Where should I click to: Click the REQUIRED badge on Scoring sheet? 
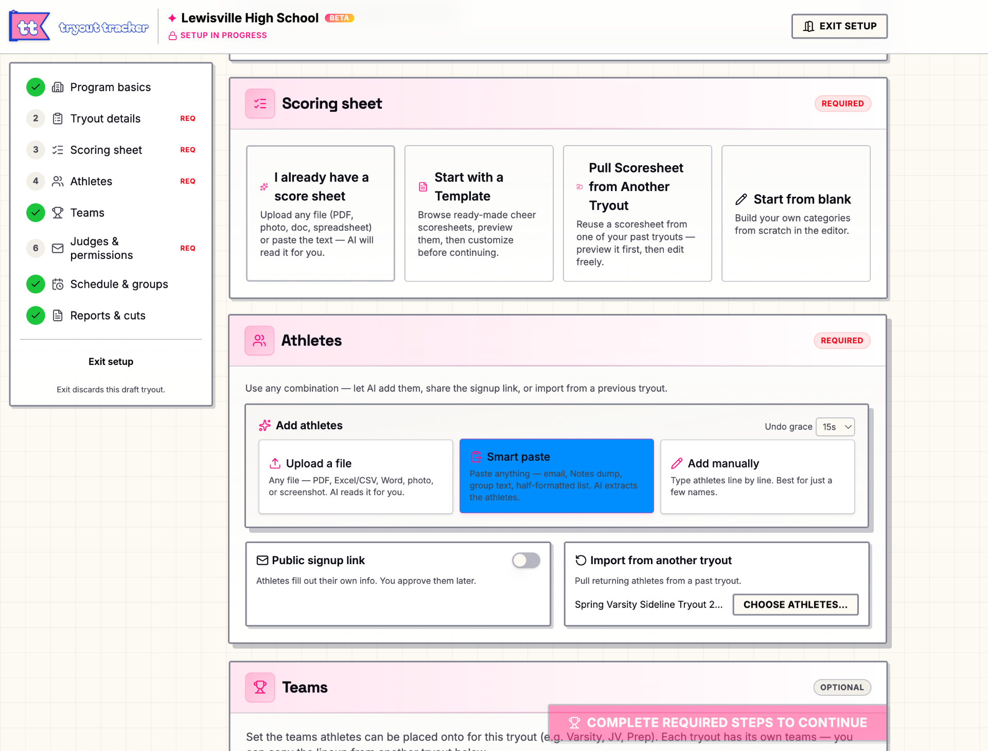tap(842, 103)
